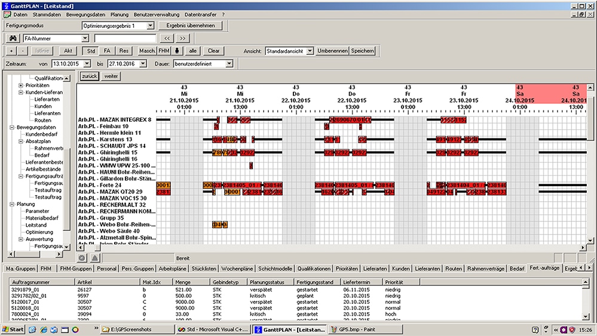
Task: Click the round stop icon beside Bereit
Action: [x=82, y=258]
